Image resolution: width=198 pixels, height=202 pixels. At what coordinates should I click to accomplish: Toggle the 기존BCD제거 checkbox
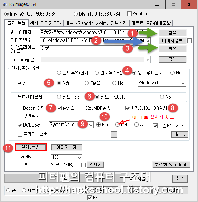tap(155, 126)
